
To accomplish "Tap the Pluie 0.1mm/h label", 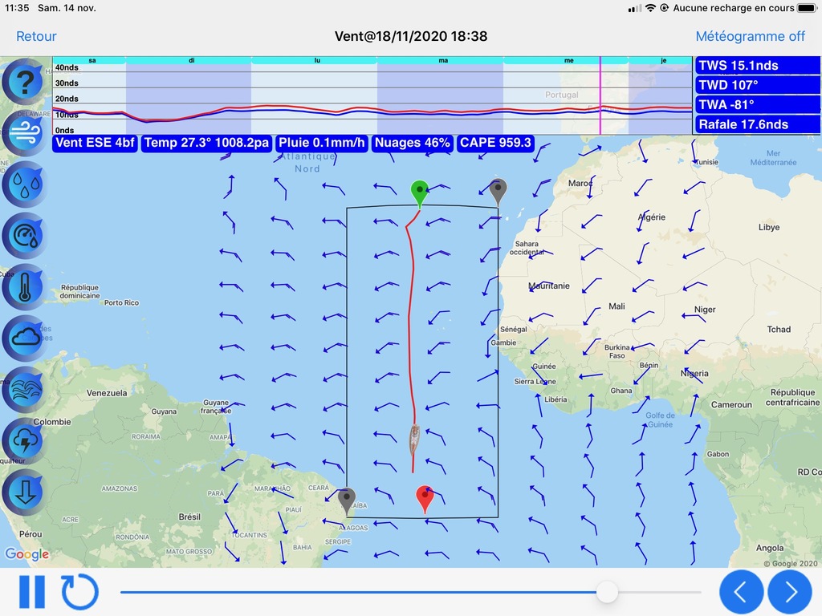I will 321,143.
